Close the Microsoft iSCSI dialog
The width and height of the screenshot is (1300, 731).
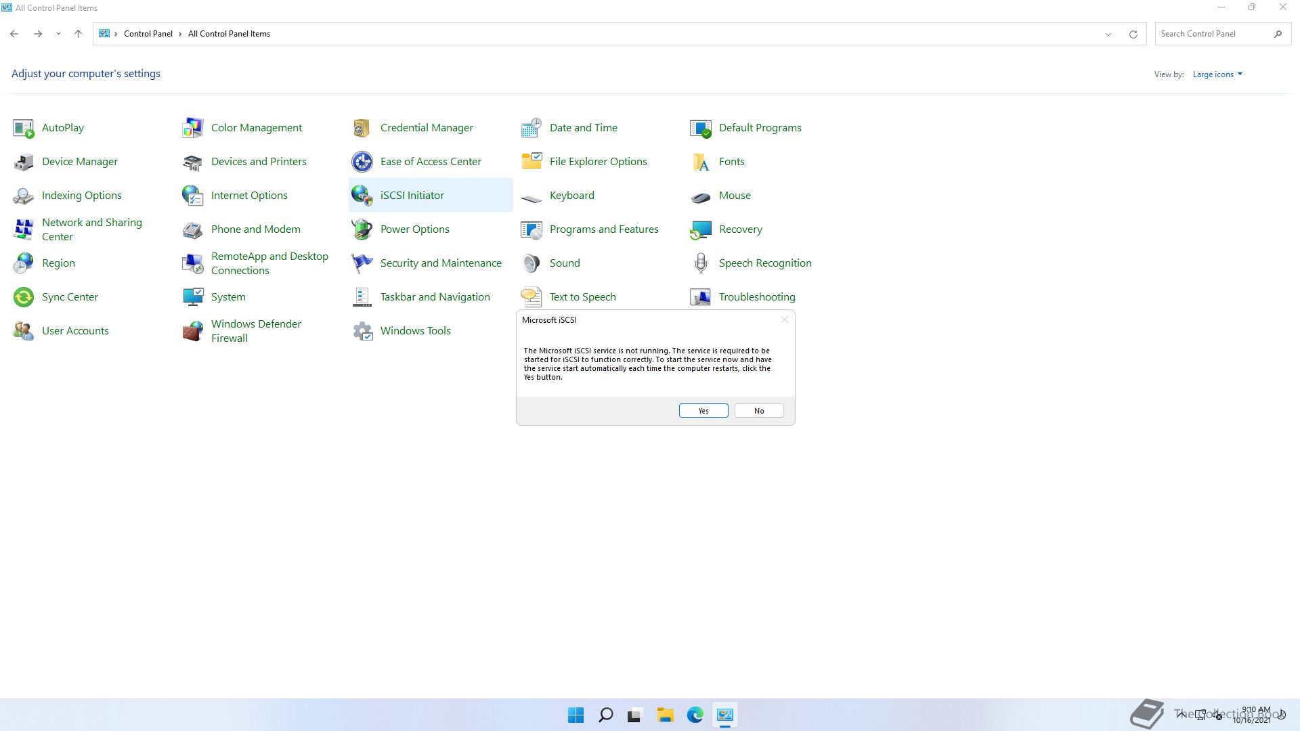(784, 319)
